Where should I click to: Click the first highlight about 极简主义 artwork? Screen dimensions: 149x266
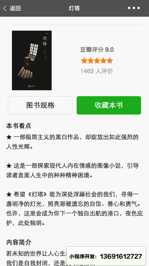click(72, 142)
